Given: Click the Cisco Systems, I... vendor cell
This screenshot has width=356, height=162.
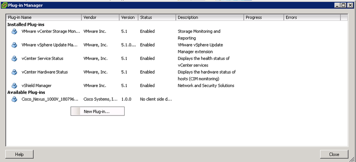Looking at the screenshot, I should tap(101, 99).
